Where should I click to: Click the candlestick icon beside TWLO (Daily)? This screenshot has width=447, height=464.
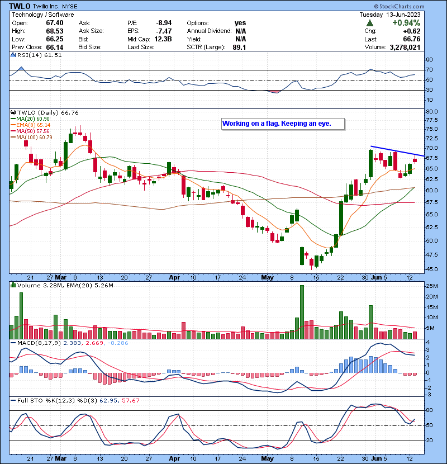13,113
